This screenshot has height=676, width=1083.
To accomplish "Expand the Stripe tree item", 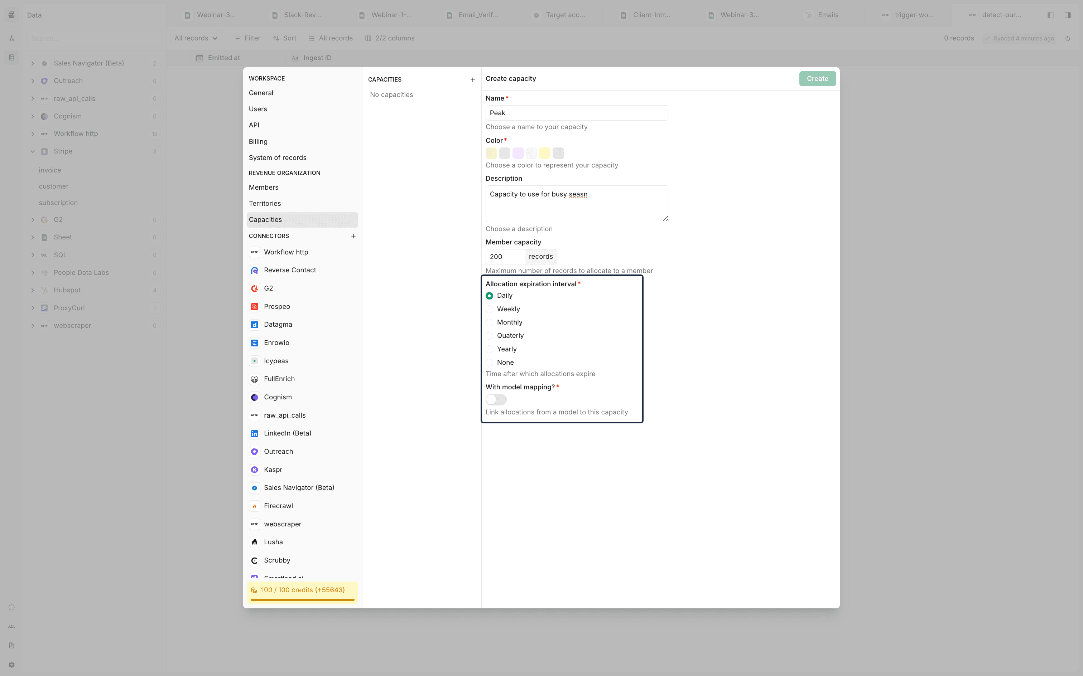I will (x=32, y=151).
